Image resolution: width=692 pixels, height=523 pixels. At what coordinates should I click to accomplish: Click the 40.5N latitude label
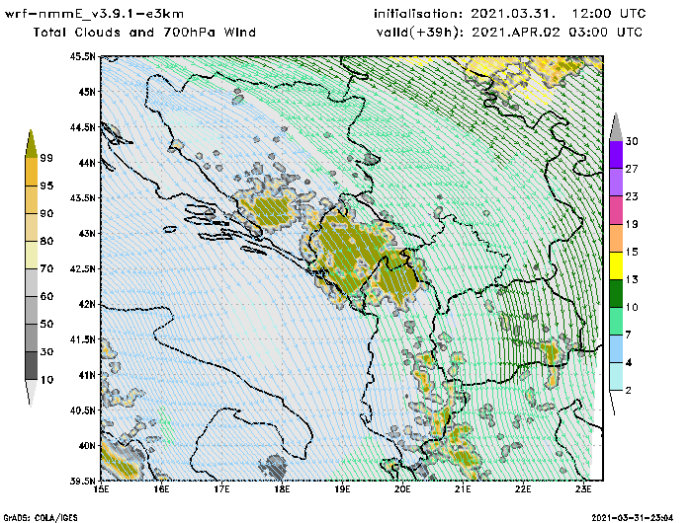(x=82, y=411)
